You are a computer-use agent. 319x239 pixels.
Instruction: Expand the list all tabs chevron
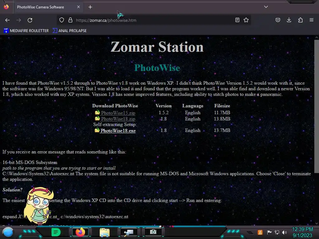coord(266,7)
